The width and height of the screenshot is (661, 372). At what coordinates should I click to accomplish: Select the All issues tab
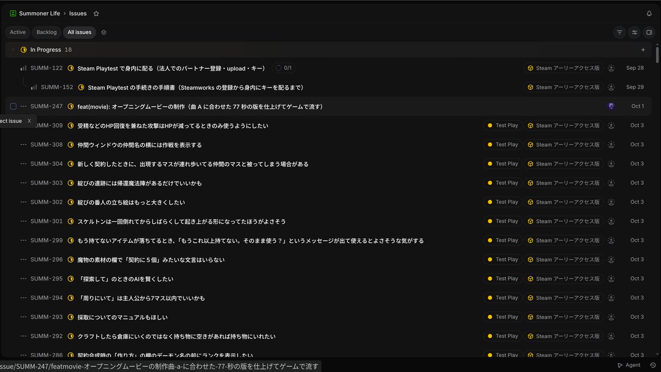pos(79,32)
